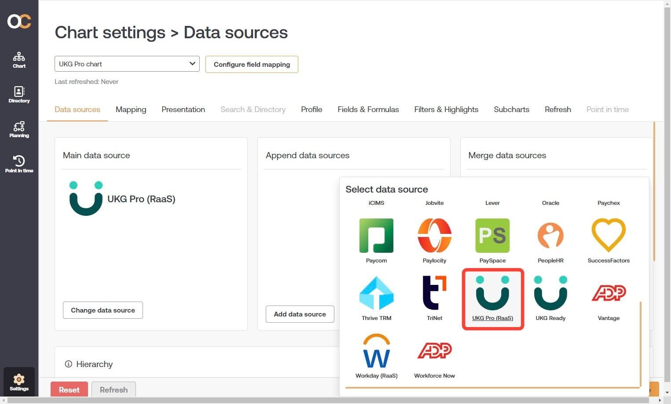Click the Change data source button
The width and height of the screenshot is (671, 404).
103,310
